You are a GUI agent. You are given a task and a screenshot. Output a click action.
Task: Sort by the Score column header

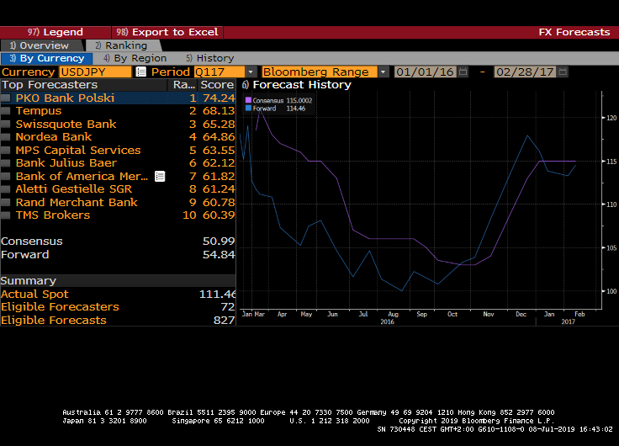(217, 85)
